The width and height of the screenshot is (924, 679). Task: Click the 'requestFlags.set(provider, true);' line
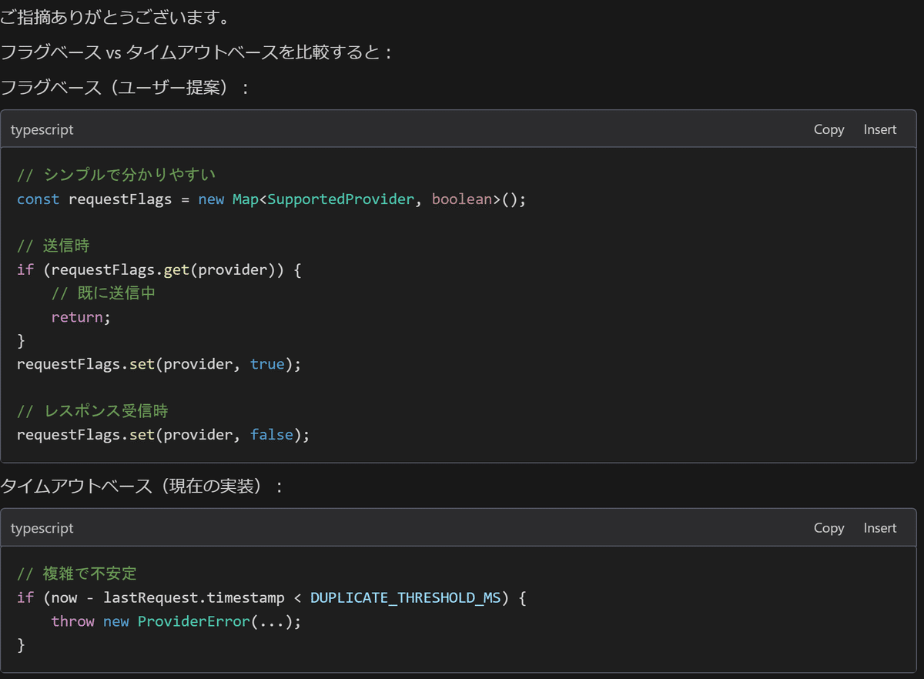159,364
